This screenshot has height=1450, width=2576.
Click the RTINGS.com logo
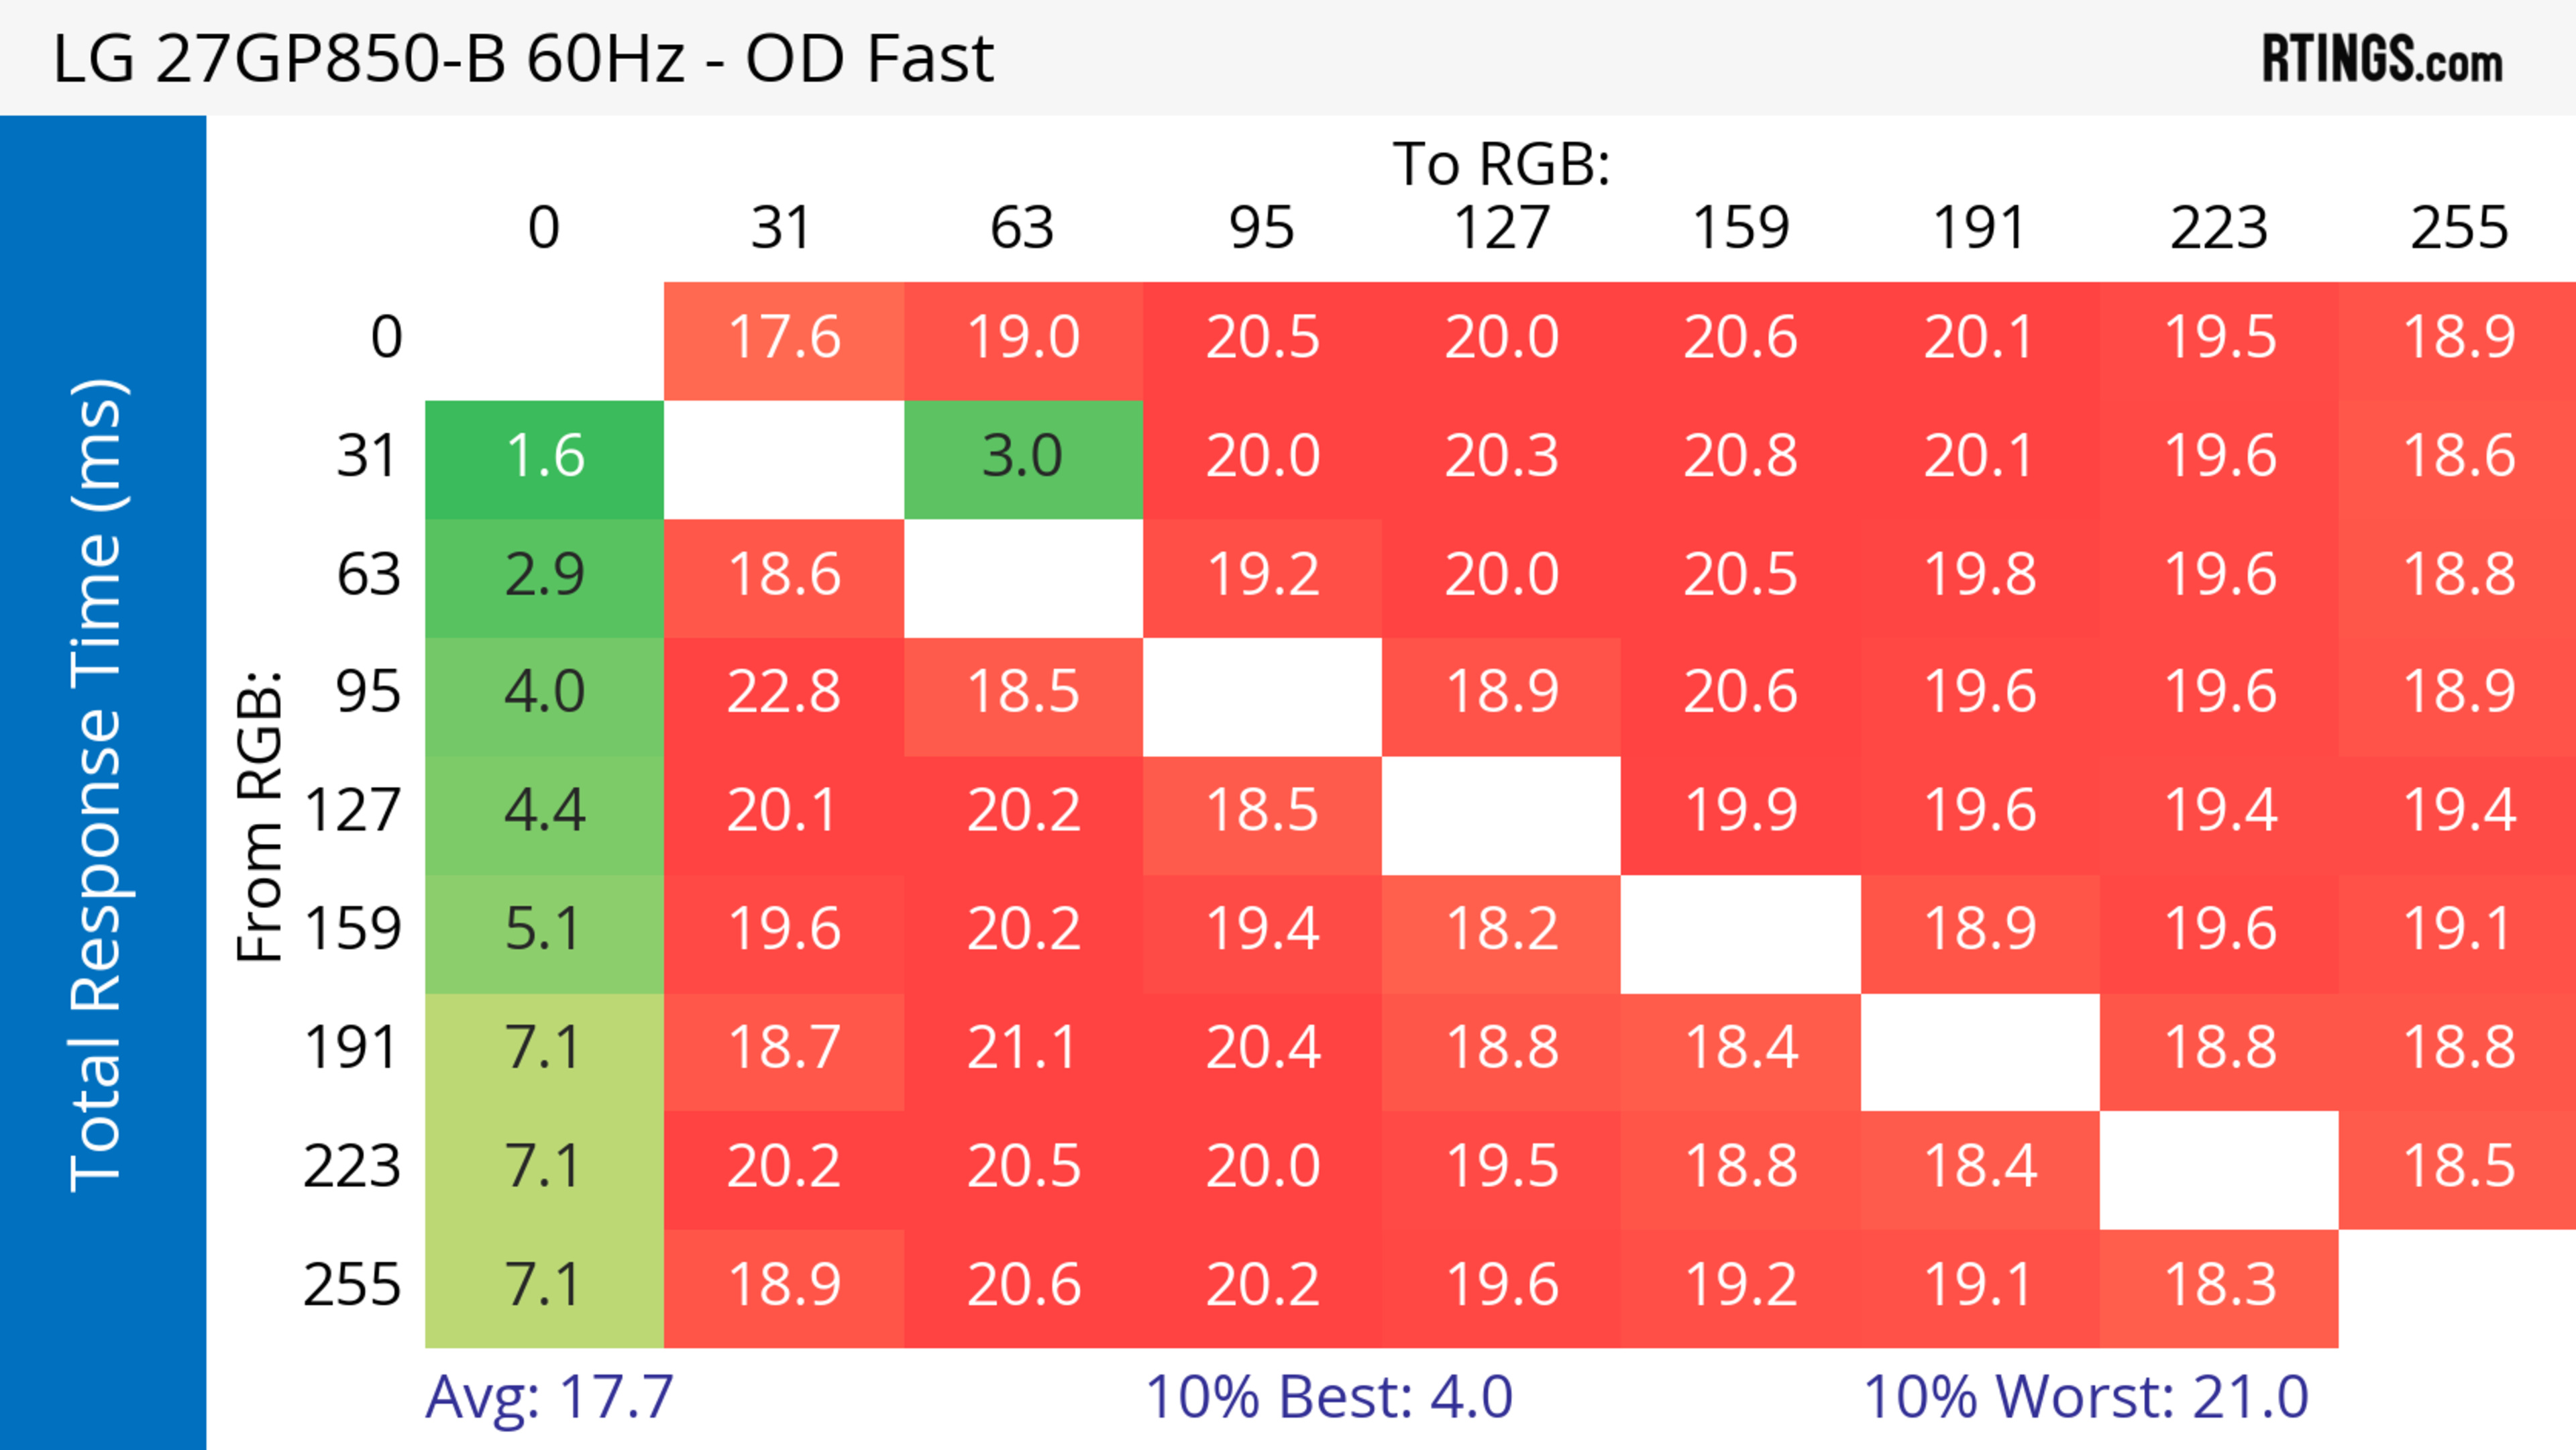[2381, 59]
